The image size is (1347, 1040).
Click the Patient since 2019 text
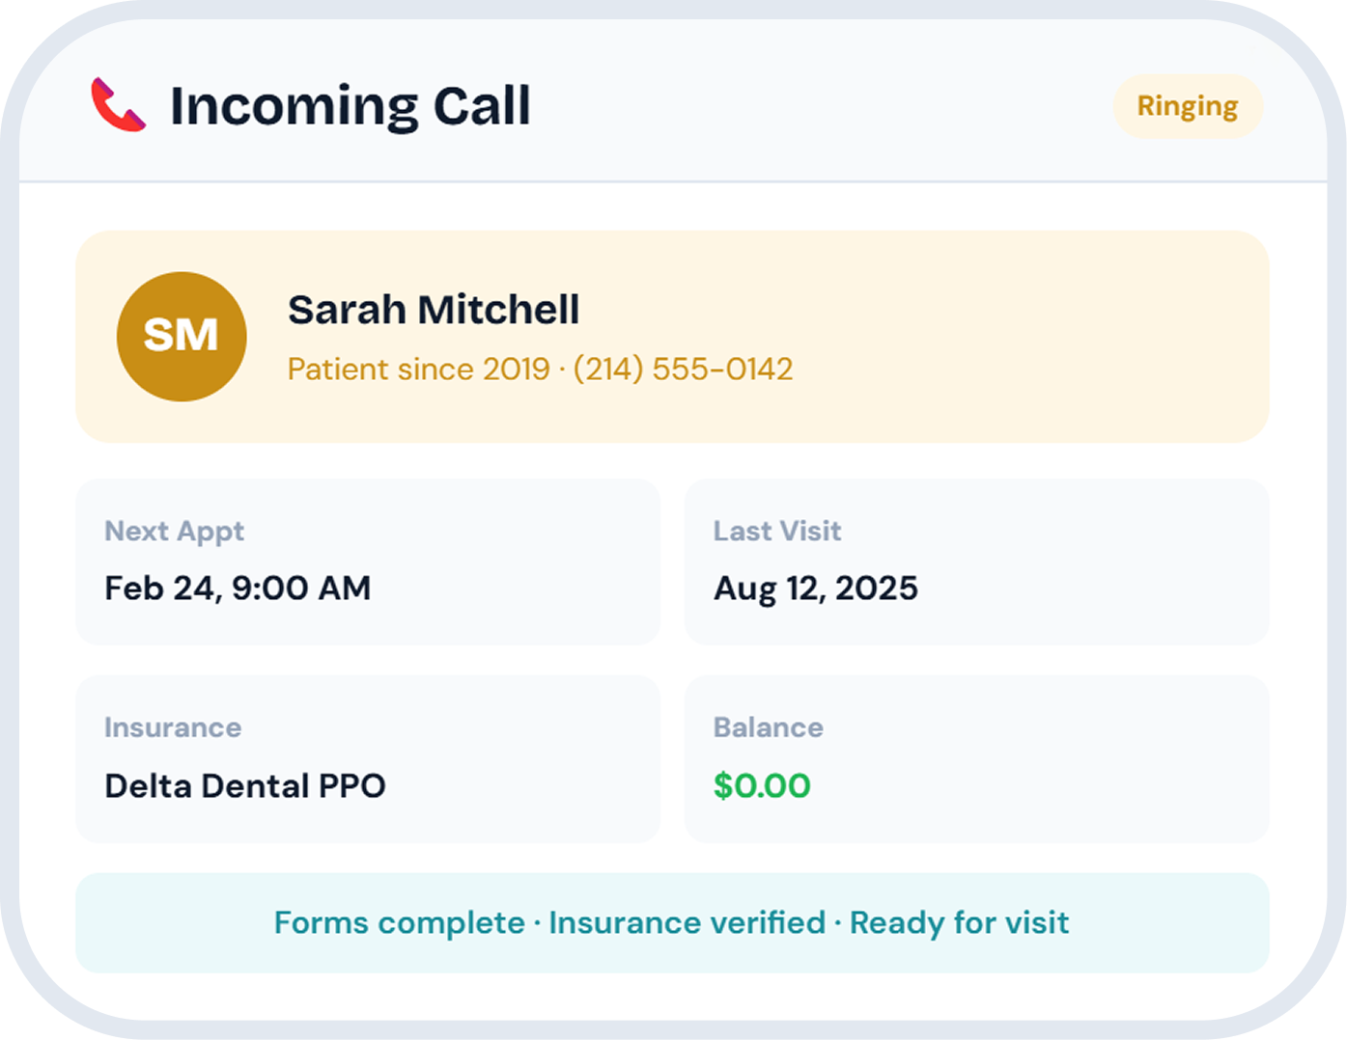click(418, 369)
